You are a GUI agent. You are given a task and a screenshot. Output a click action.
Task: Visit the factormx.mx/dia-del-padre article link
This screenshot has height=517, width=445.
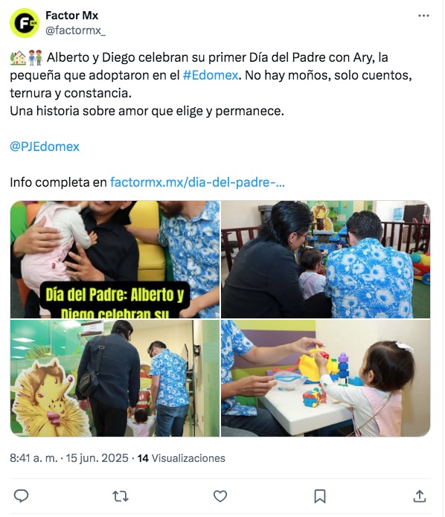click(x=197, y=182)
